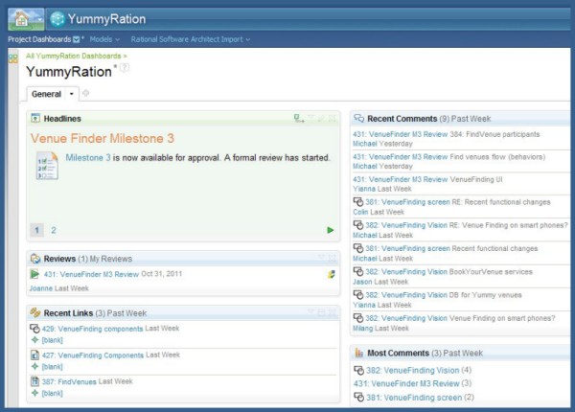The height and width of the screenshot is (412, 575).
Task: Open the Home icon menu
Action: 26,19
